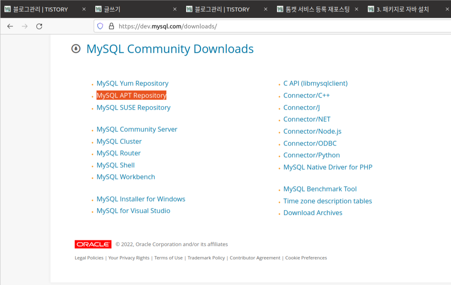Open MySQL Shell link
Viewport: 451px width, 285px height.
(x=115, y=165)
